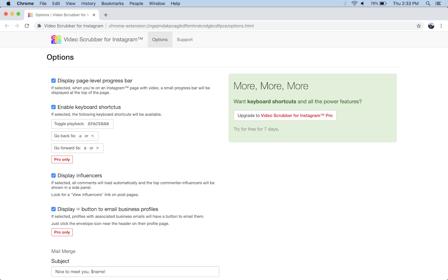The height and width of the screenshot is (280, 448).
Task: Click the Bluetooth menu bar icon
Action: (345, 3)
